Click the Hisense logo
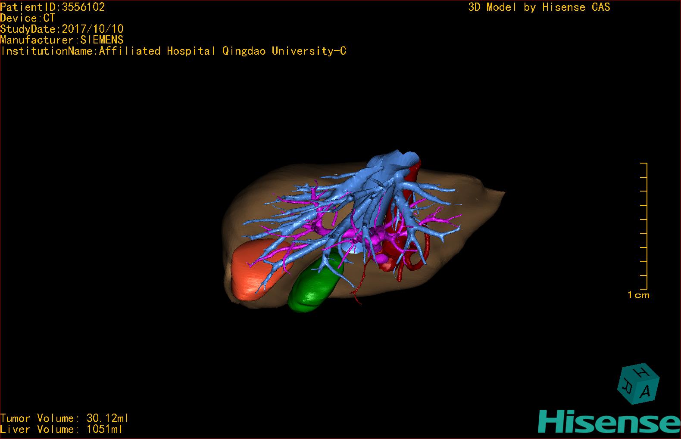Screen dimensions: 681x439 (609, 421)
